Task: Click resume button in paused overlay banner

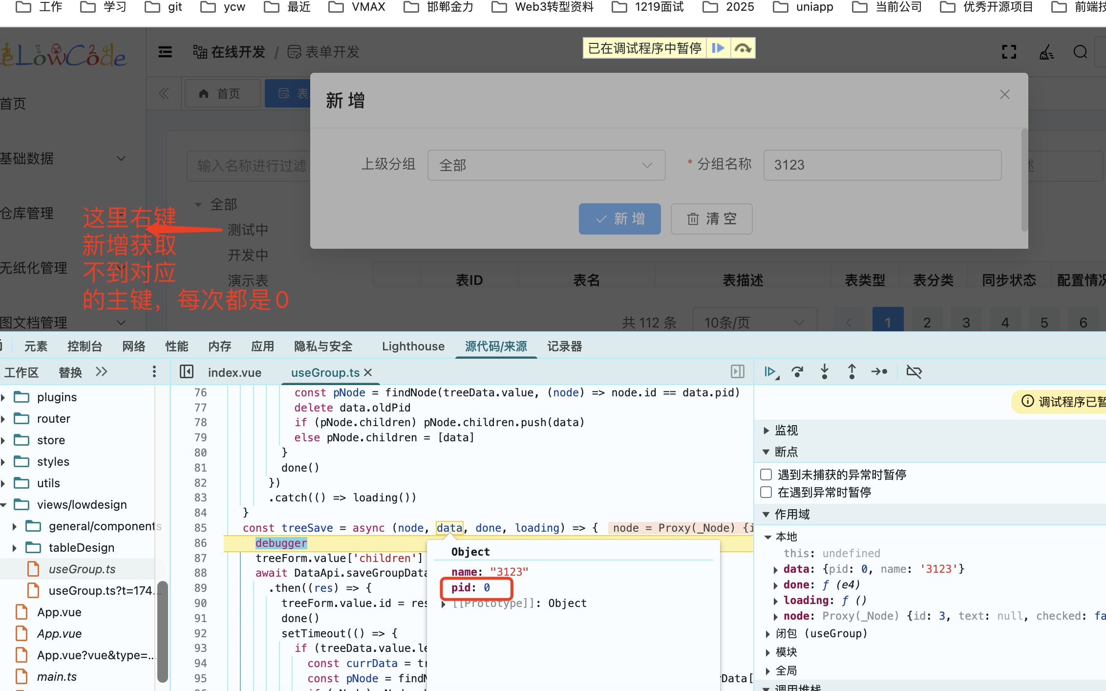Action: pos(718,48)
